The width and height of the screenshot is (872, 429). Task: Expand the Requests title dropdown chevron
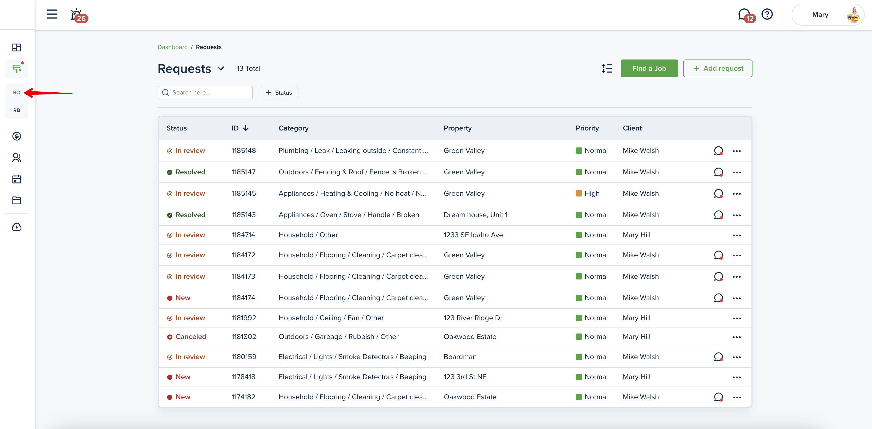click(x=221, y=69)
